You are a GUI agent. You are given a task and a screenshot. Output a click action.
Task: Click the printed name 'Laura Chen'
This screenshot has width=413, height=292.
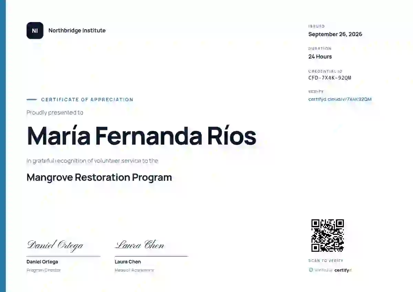coord(128,262)
